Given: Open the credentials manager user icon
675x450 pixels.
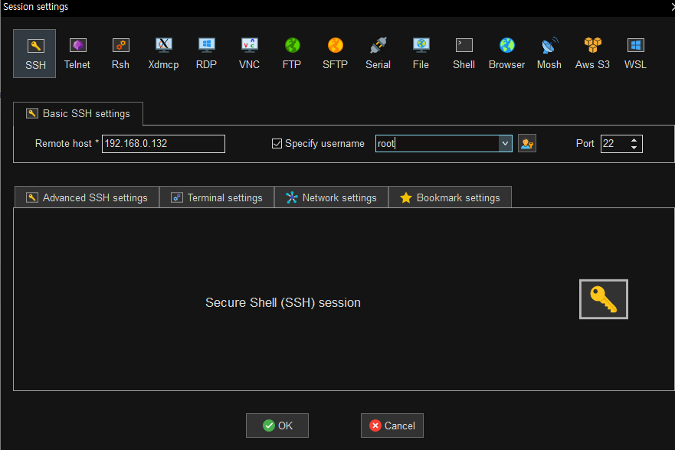Looking at the screenshot, I should [x=527, y=144].
